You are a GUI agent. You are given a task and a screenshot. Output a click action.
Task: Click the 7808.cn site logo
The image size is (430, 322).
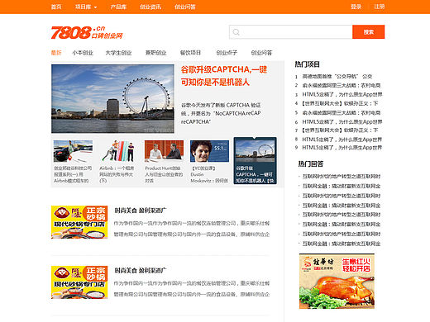coord(87,32)
